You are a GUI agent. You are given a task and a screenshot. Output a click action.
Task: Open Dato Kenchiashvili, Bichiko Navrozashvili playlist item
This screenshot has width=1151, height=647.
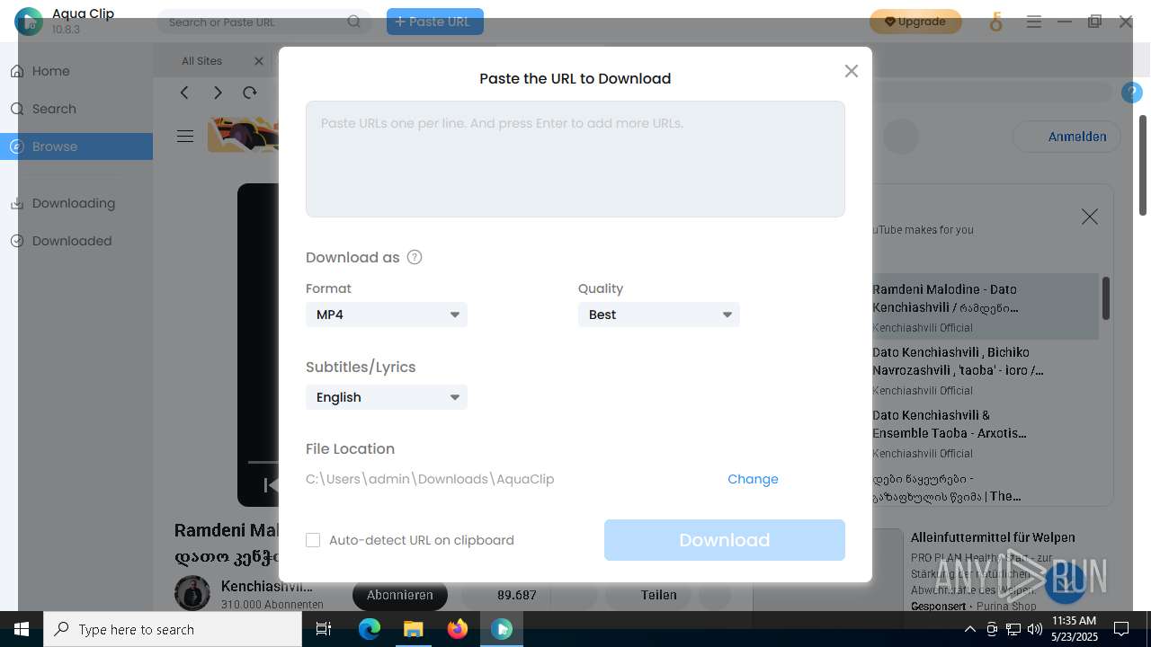pyautogui.click(x=985, y=370)
